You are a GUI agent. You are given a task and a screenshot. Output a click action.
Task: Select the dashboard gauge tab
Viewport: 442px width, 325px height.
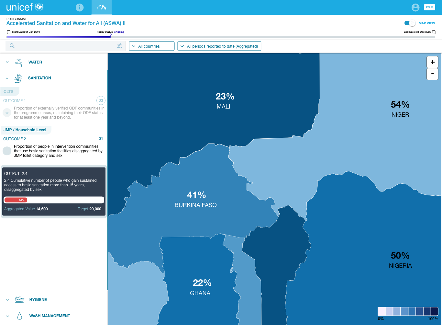pyautogui.click(x=102, y=7)
